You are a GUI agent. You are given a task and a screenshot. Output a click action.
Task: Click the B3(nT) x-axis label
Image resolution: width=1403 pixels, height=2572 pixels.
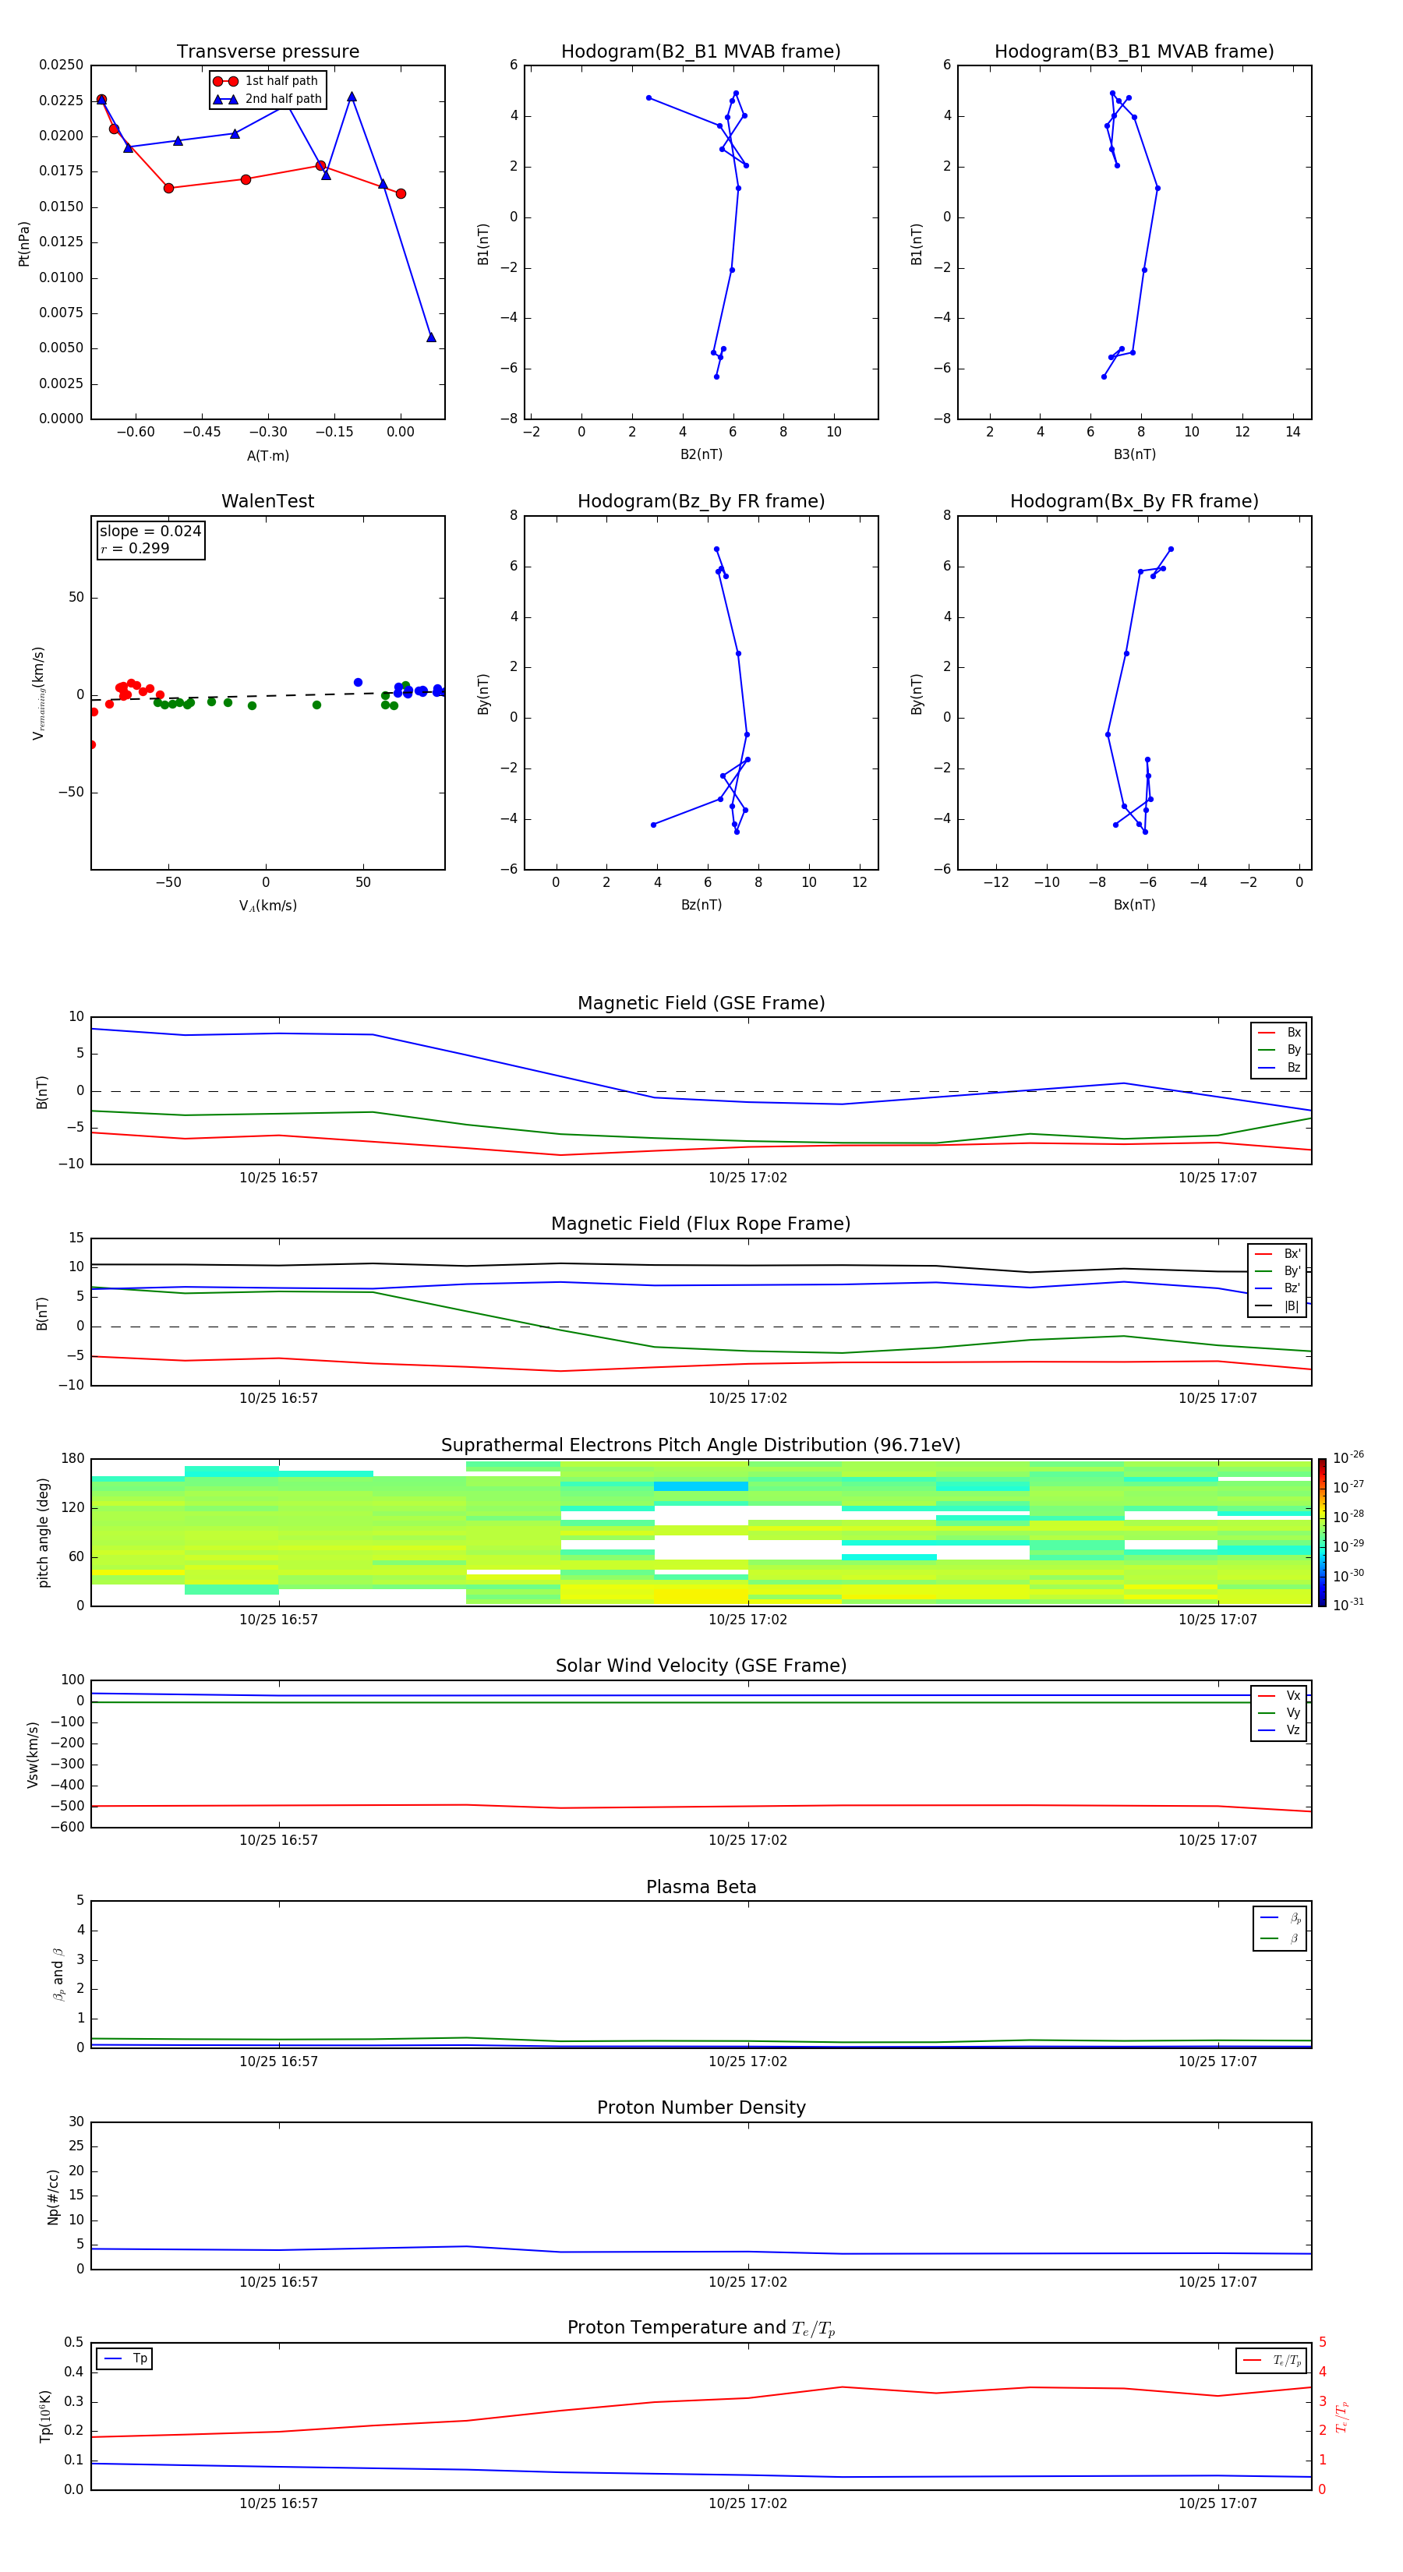coord(1134,455)
